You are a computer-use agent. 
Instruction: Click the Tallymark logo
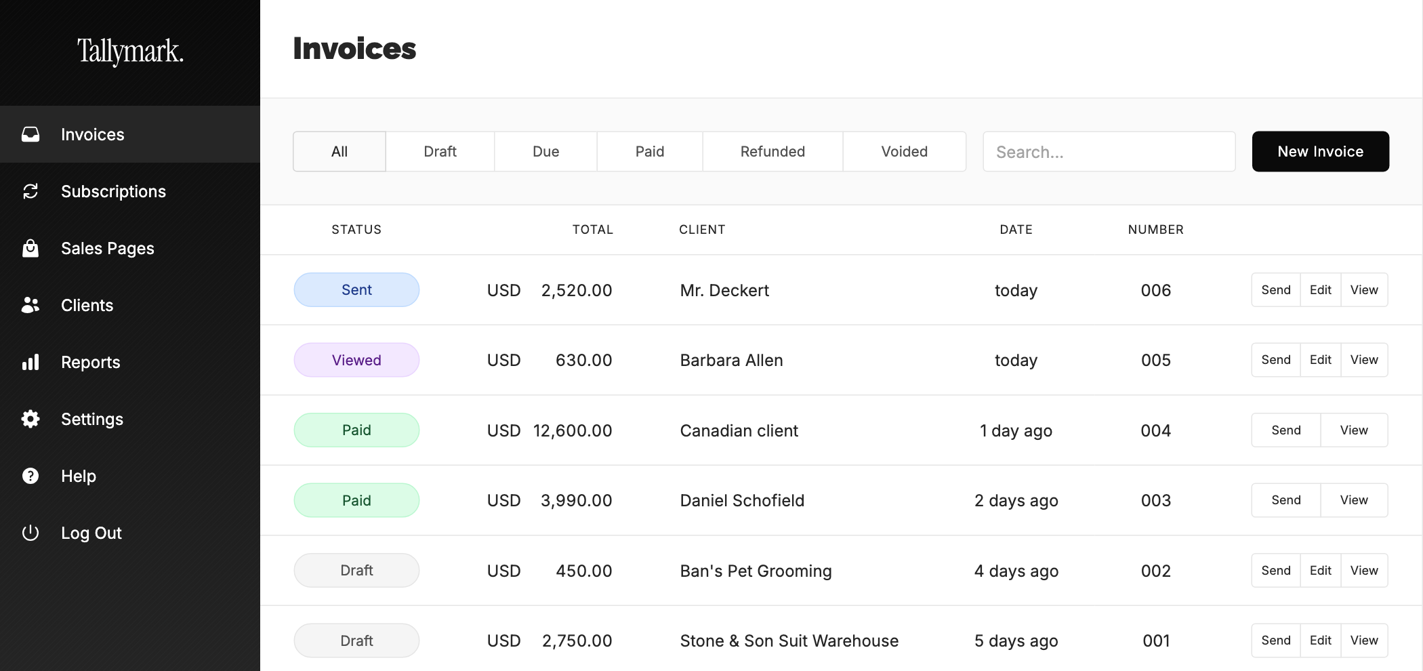click(x=130, y=52)
